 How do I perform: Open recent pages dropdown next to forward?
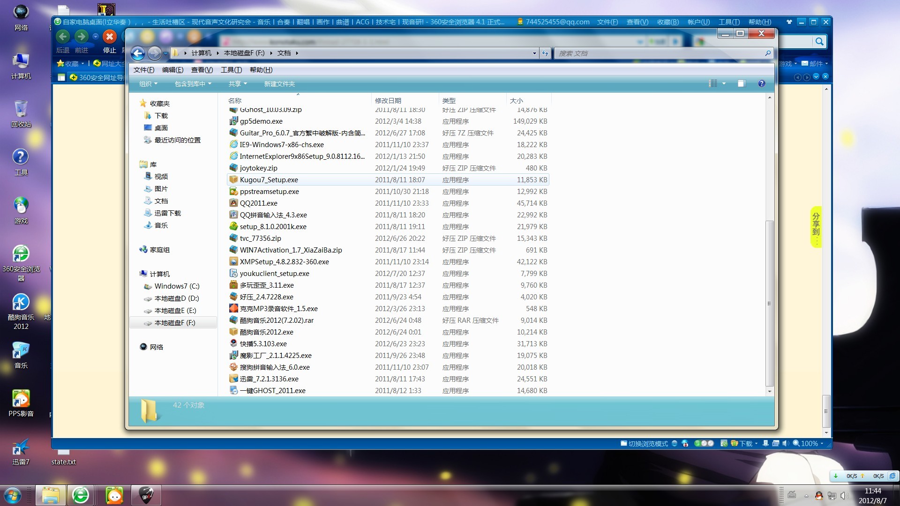tap(165, 54)
